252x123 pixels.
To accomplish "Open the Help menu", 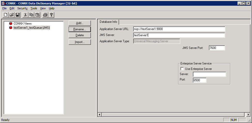I will click(52, 8).
